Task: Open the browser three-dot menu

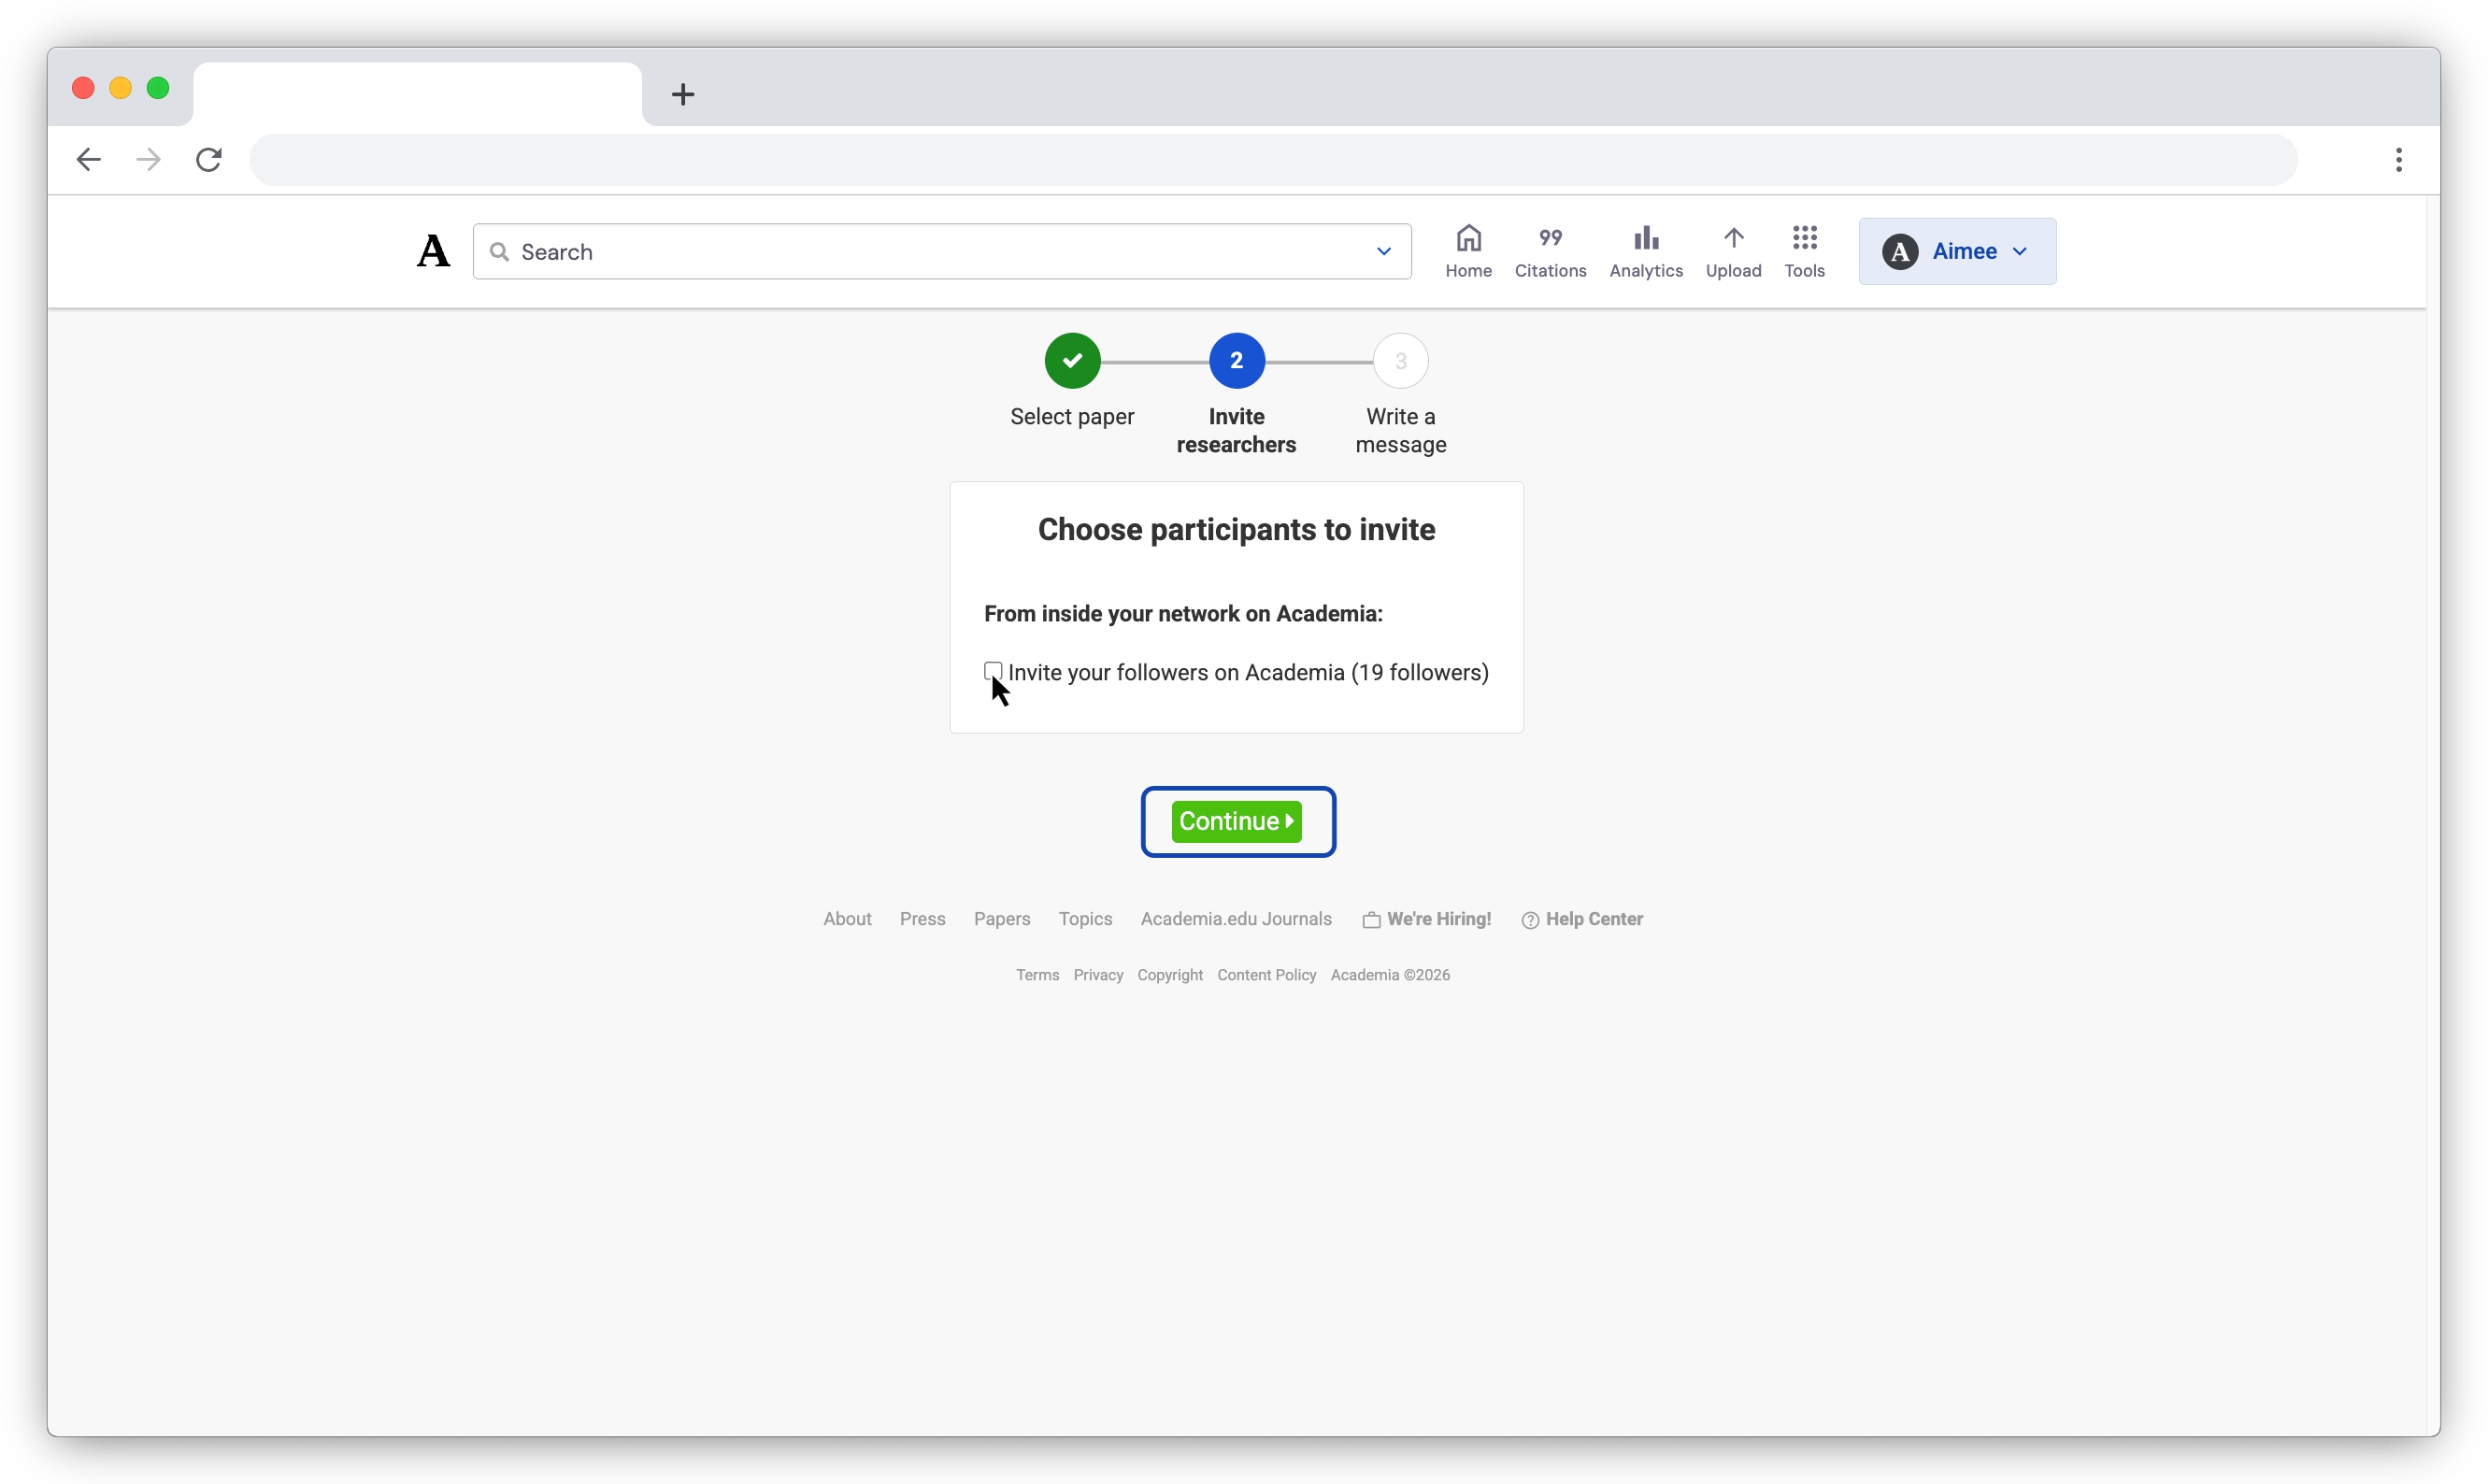Action: (2398, 159)
